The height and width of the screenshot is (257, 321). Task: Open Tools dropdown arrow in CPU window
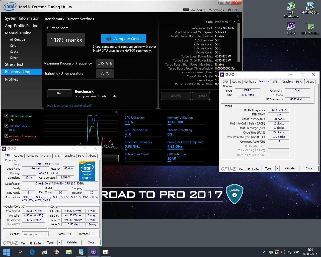tap(59, 242)
